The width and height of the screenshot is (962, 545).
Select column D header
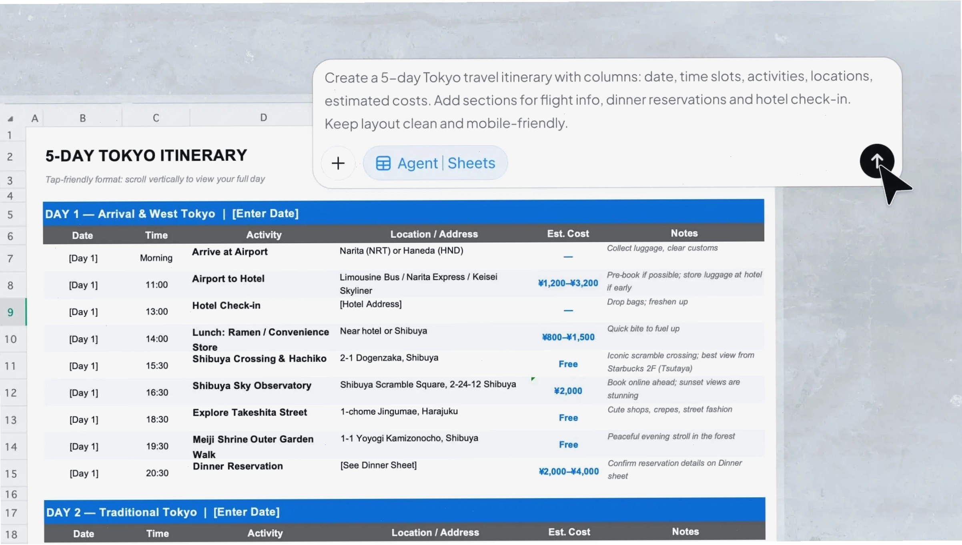tap(263, 117)
